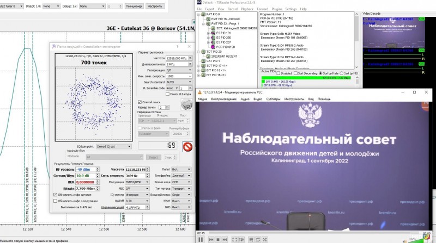Click the red stop scan icon
436x243 pixels.
pyautogui.click(x=187, y=146)
